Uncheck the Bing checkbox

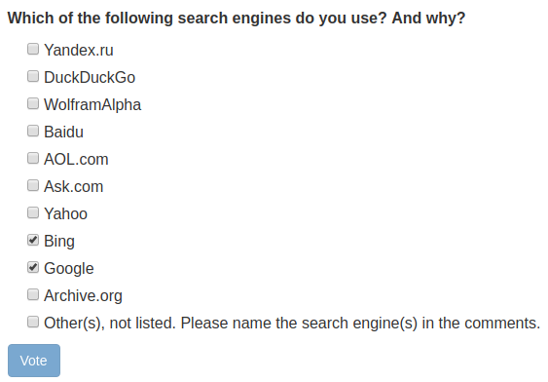pos(33,240)
